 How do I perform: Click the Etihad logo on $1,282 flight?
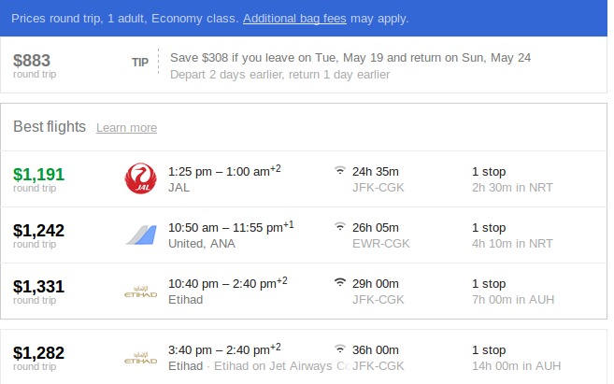click(x=139, y=358)
